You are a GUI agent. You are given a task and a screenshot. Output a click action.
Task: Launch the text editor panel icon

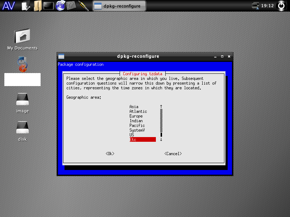(x=26, y=6)
